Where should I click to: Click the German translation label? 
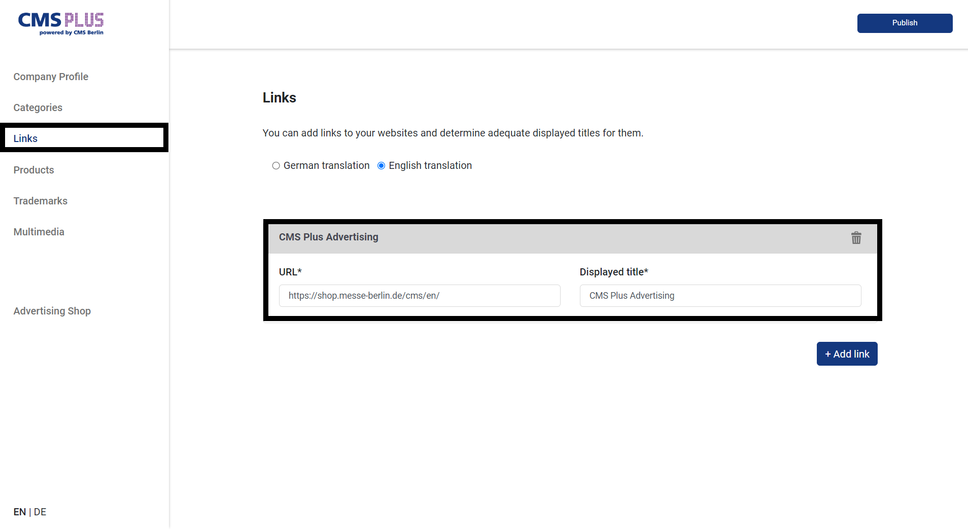coord(327,166)
